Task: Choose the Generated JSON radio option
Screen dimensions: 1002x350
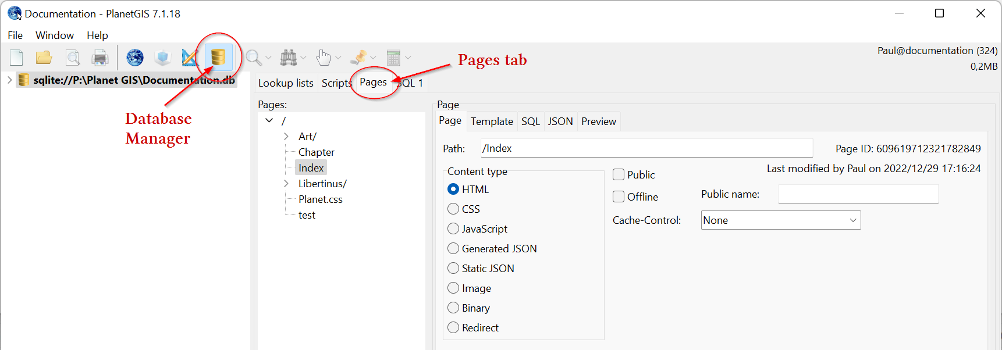Action: point(453,248)
